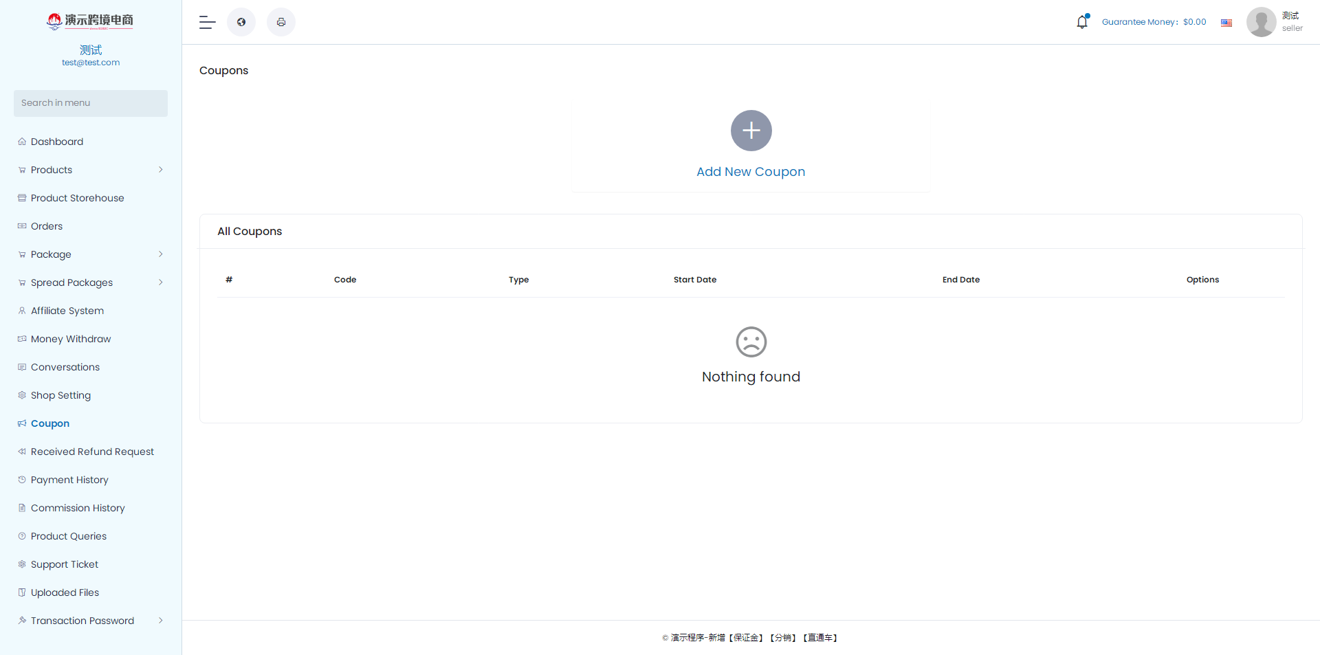Click the Support Ticket icon
The image size is (1320, 655).
pos(22,564)
